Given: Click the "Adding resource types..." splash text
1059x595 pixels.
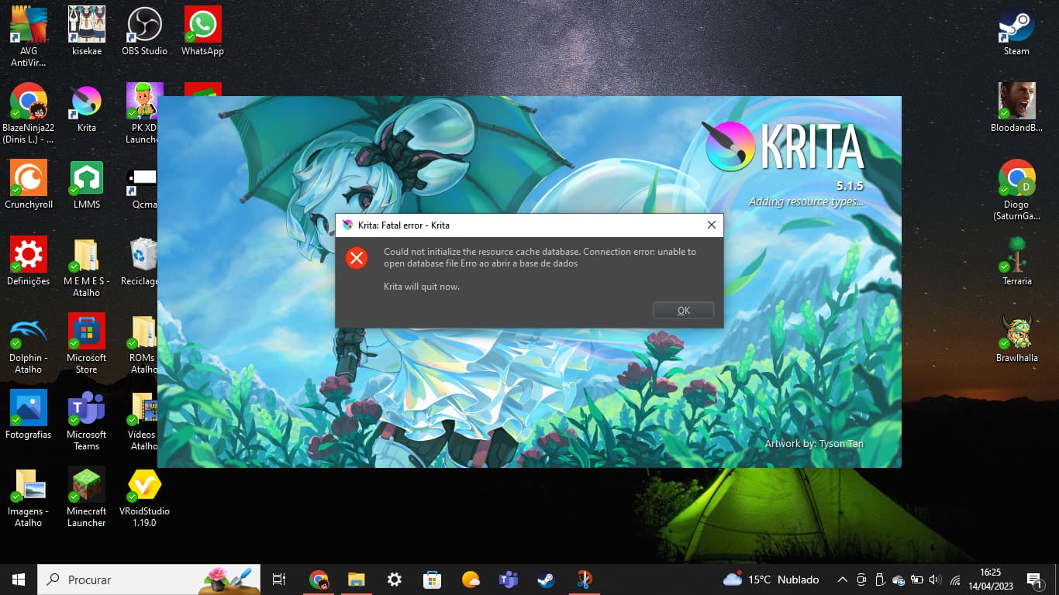Looking at the screenshot, I should (x=805, y=202).
